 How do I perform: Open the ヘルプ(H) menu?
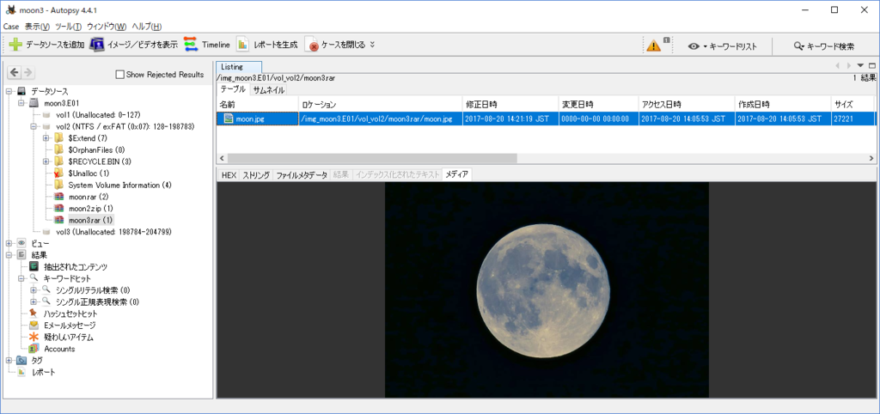click(x=147, y=27)
